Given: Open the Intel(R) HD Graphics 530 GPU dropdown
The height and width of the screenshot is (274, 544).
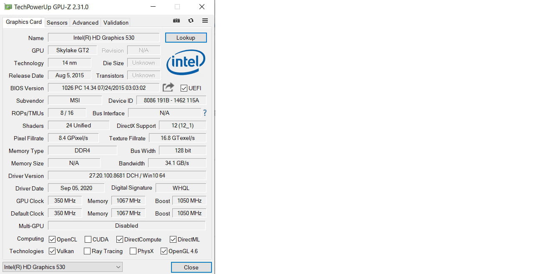Looking at the screenshot, I should [x=63, y=267].
